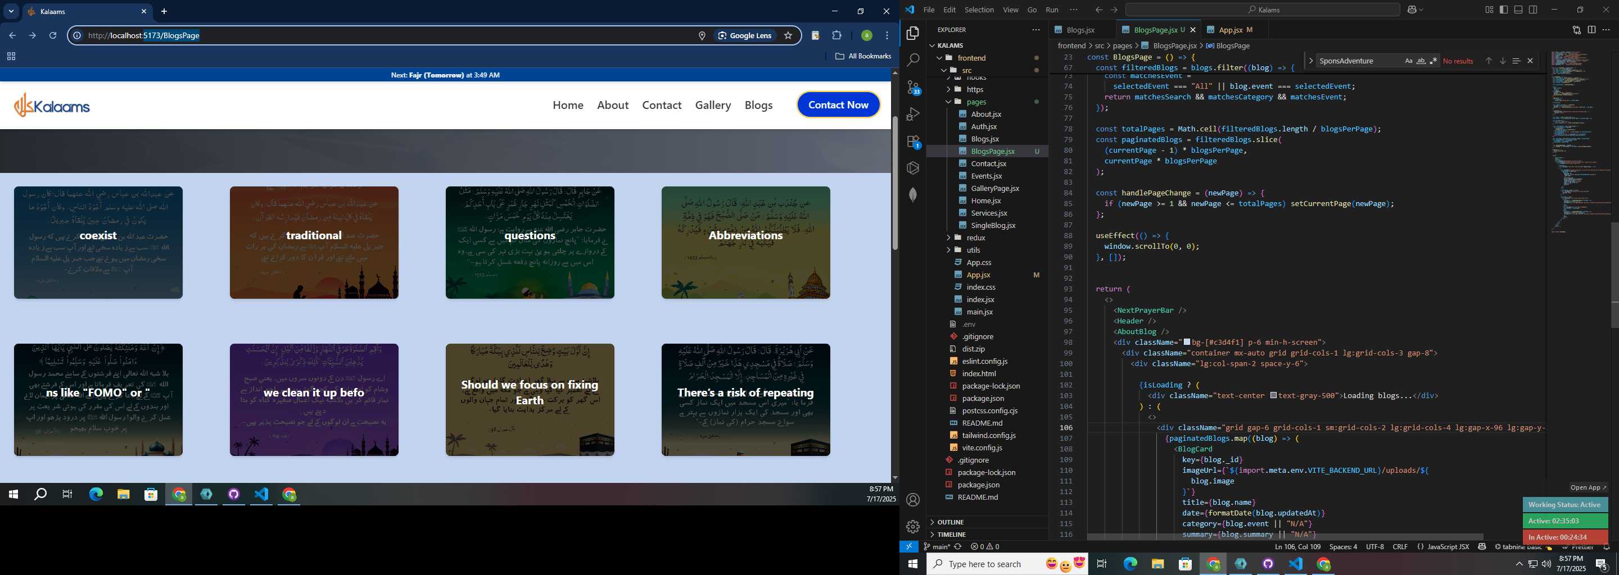Click Google Lens button in address bar
The height and width of the screenshot is (575, 1619).
point(745,36)
